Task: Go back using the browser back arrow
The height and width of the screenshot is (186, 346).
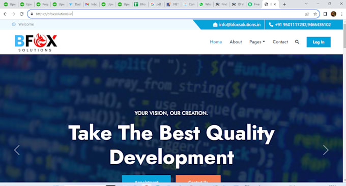Action: click(x=5, y=14)
